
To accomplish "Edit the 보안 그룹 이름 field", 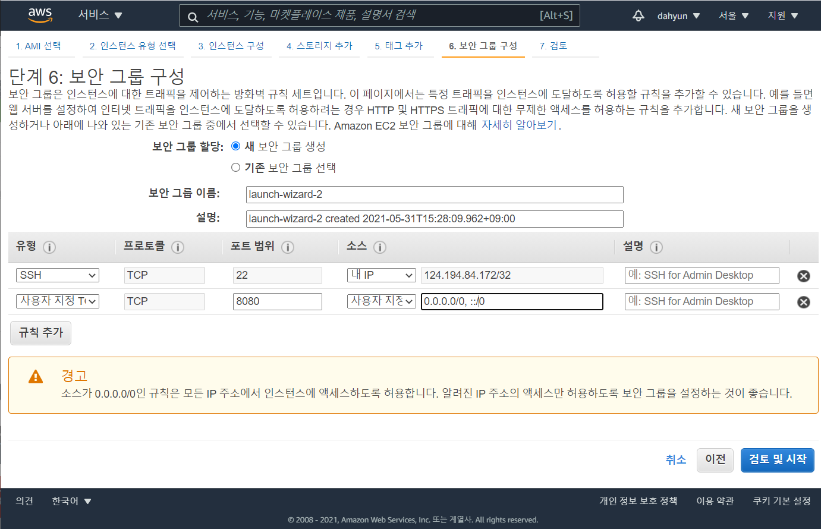I will pos(435,194).
